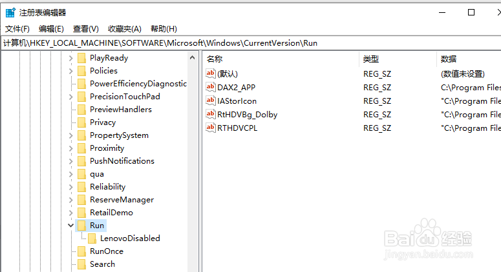Minimize the Registry Editor window
Viewport: 501px width, 272px height.
tap(442, 12)
